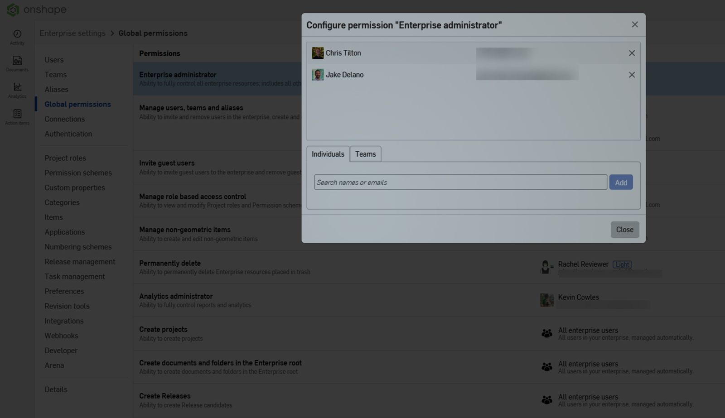
Task: Go to the Webhooks settings section
Action: (61, 336)
